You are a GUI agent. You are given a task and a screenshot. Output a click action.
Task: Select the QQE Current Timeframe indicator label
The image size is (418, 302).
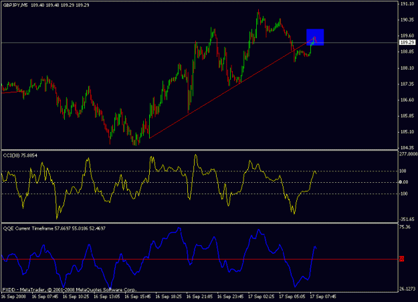pyautogui.click(x=54, y=228)
